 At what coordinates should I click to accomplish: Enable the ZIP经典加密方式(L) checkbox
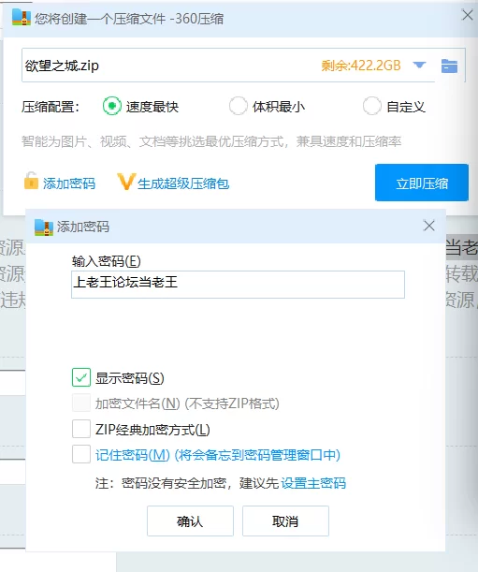pos(81,429)
